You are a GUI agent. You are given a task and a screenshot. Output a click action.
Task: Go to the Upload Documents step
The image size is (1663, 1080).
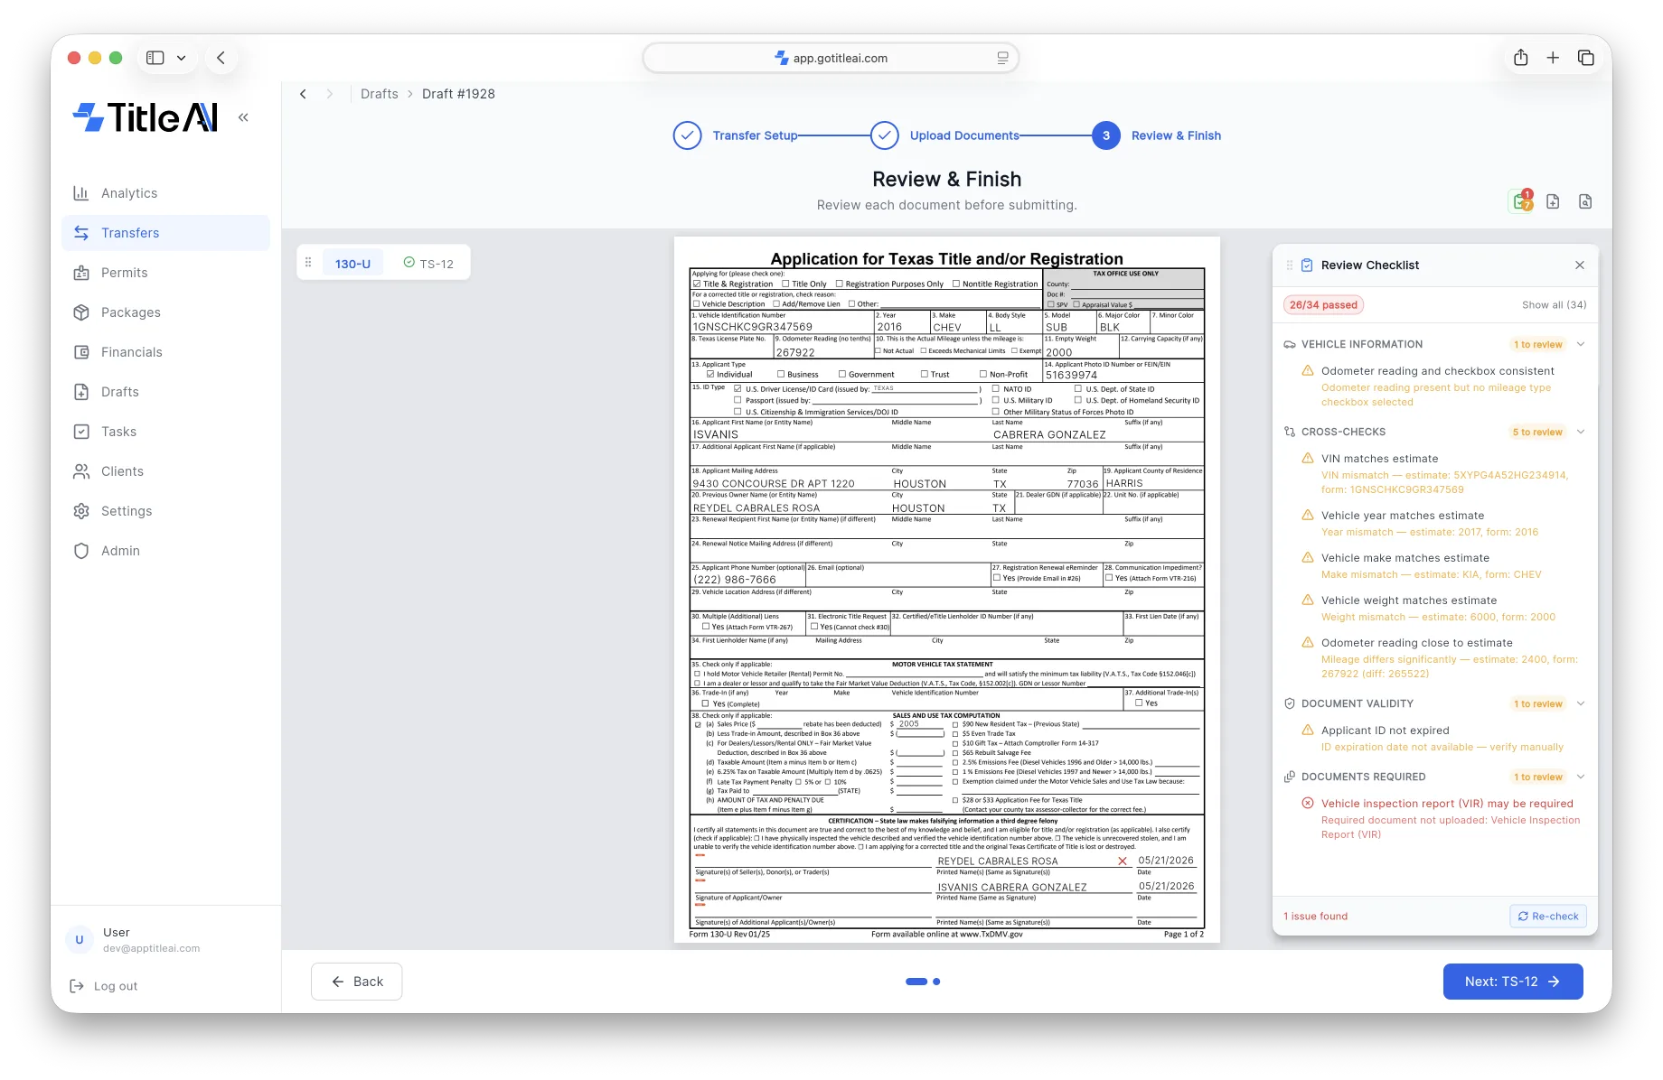coord(945,135)
